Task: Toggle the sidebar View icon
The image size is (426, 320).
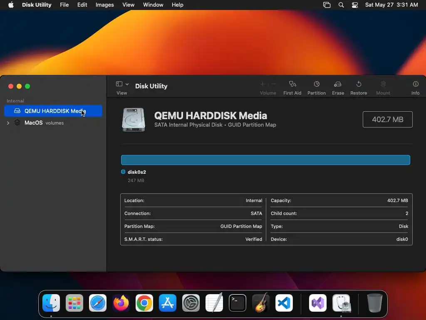Action: point(119,84)
